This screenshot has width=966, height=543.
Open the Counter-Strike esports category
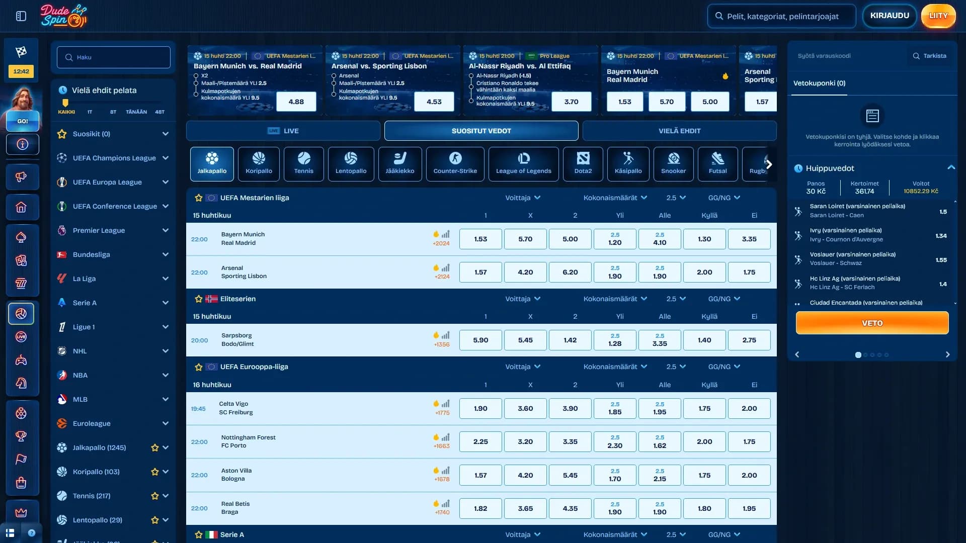tap(455, 163)
